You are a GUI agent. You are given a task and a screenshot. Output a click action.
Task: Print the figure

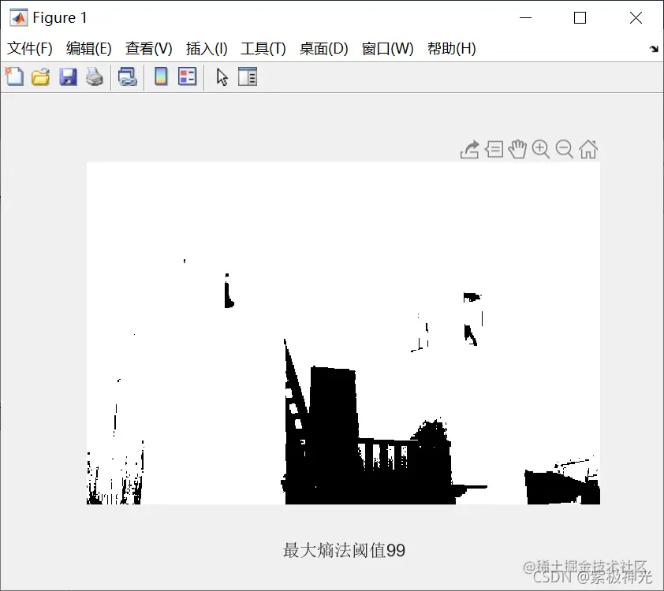pos(95,76)
